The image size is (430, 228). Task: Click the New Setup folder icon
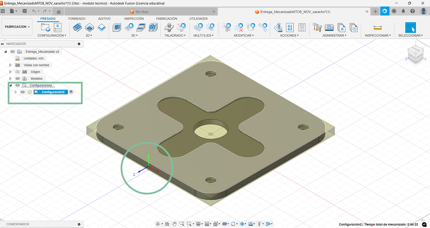coord(45,27)
